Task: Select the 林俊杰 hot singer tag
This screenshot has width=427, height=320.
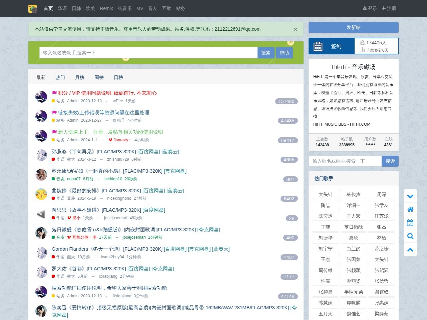Action: tap(354, 194)
